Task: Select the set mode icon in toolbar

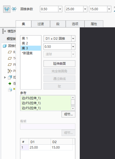Action: coord(7,9)
